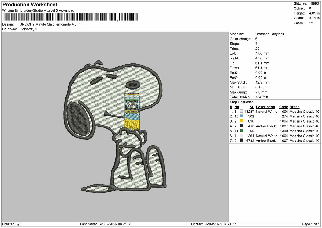Click the 'N#' column header
322x228 pixels.
click(237, 107)
